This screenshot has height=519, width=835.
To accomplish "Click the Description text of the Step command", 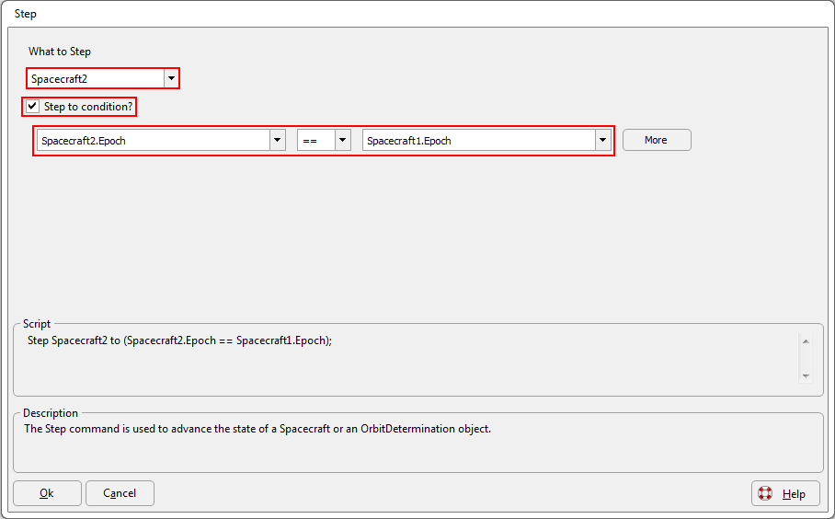I will (x=257, y=429).
